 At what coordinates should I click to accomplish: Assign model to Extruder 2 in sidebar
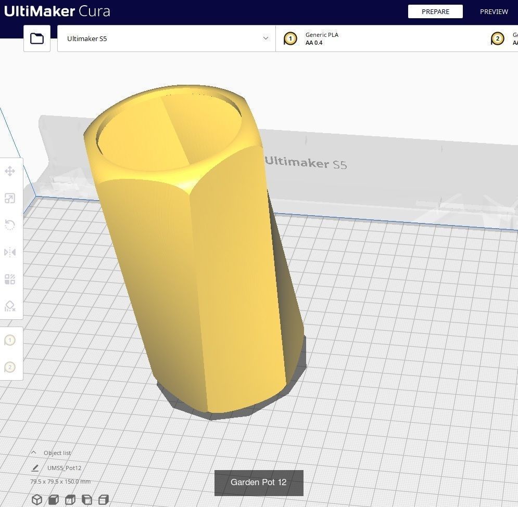tap(10, 367)
